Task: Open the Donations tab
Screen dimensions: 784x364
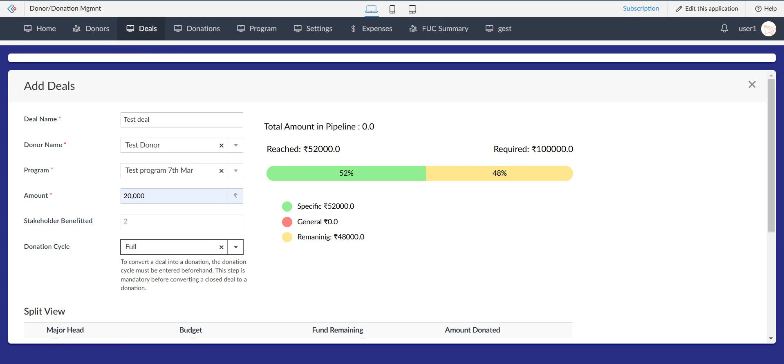Action: pos(197,29)
